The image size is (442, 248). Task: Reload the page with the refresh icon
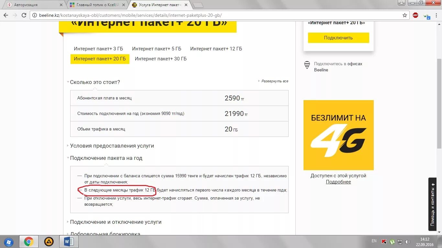point(24,15)
